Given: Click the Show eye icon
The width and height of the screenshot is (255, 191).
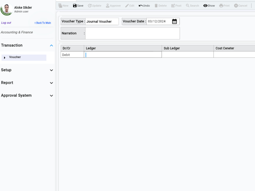Looking at the screenshot, I should click(x=205, y=6).
